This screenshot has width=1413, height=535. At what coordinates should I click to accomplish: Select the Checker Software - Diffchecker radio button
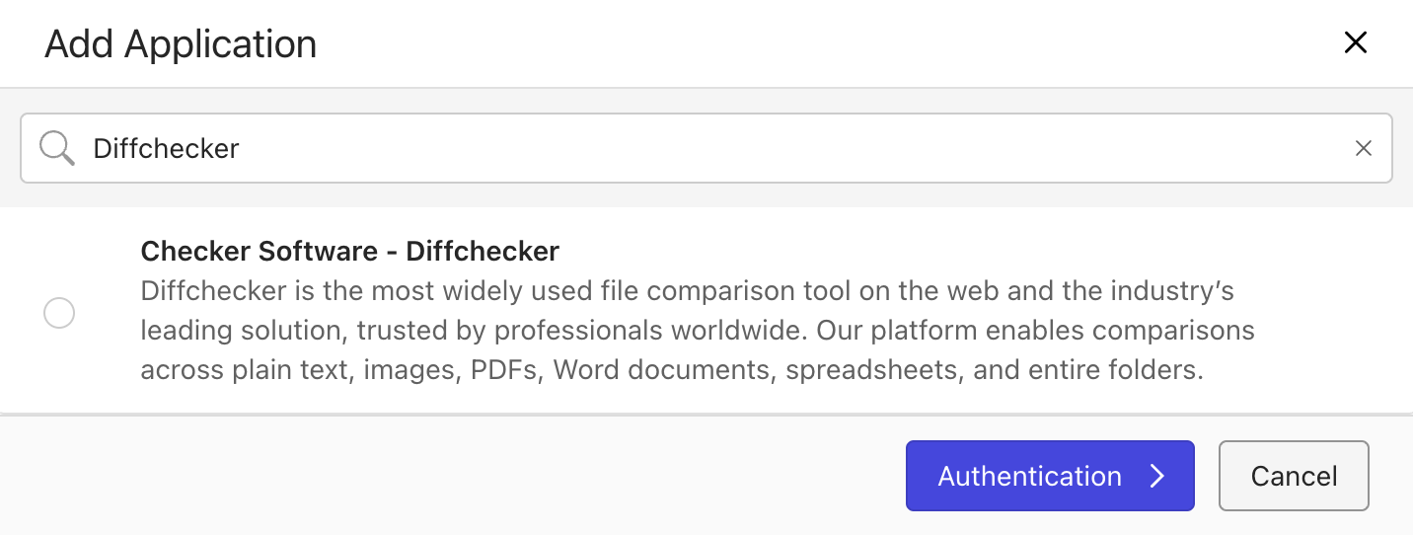(59, 313)
